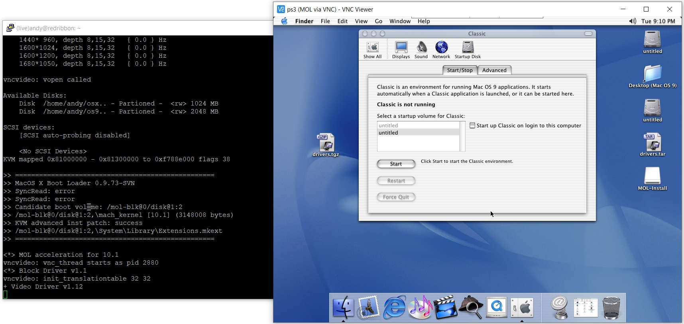Select the greyed first untitled volume

pyautogui.click(x=418, y=125)
